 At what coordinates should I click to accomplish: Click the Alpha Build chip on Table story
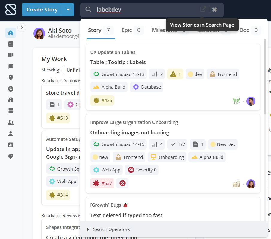109,87
